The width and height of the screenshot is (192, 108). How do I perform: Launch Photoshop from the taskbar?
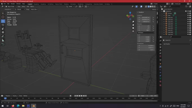pos(28,106)
